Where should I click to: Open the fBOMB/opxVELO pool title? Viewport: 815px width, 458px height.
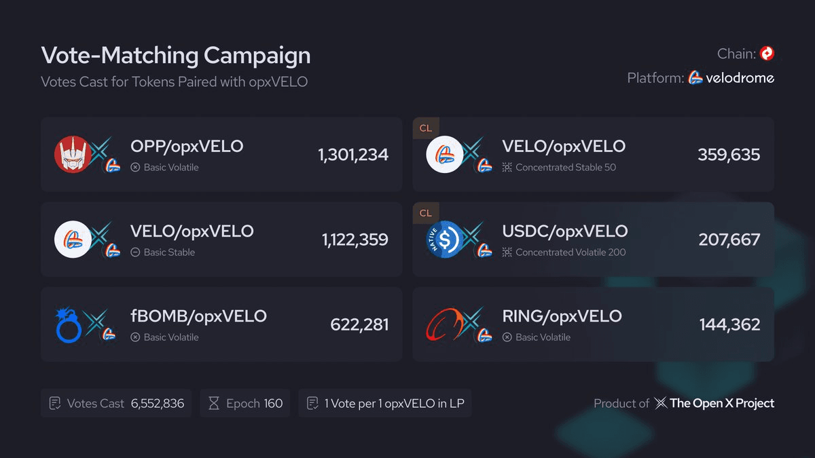[x=198, y=316]
